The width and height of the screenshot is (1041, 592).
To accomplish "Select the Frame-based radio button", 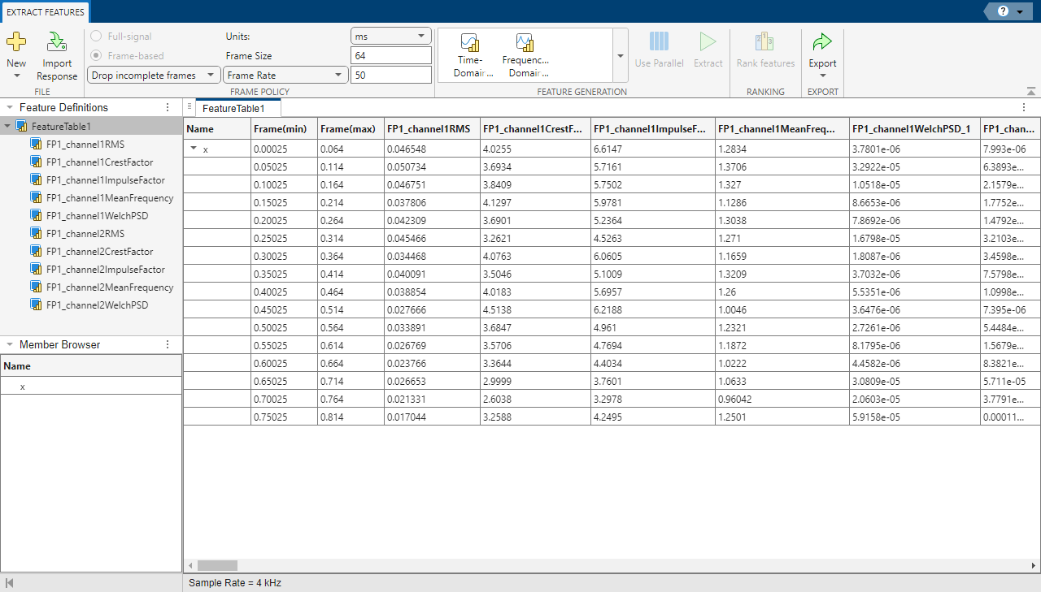I will pyautogui.click(x=97, y=56).
